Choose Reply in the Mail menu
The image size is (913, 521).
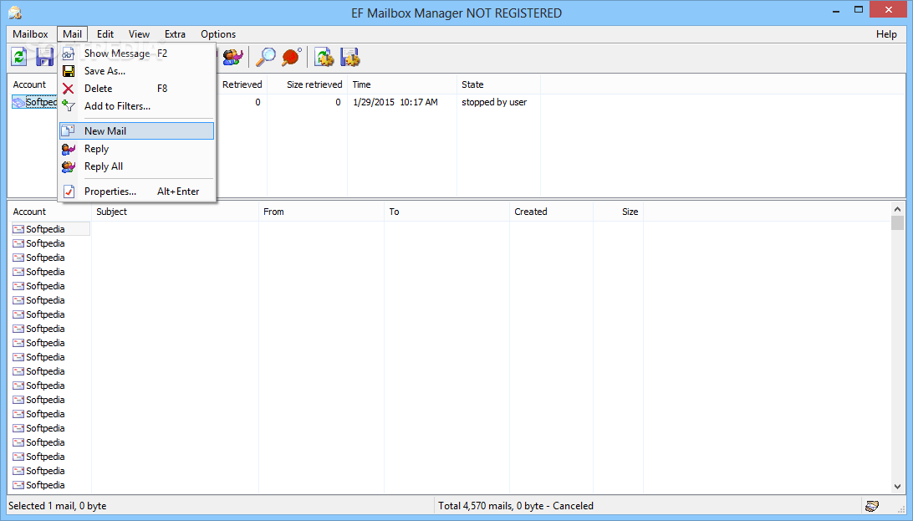[137, 149]
